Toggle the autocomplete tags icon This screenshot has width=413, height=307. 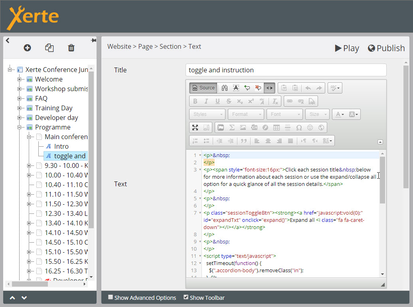269,88
